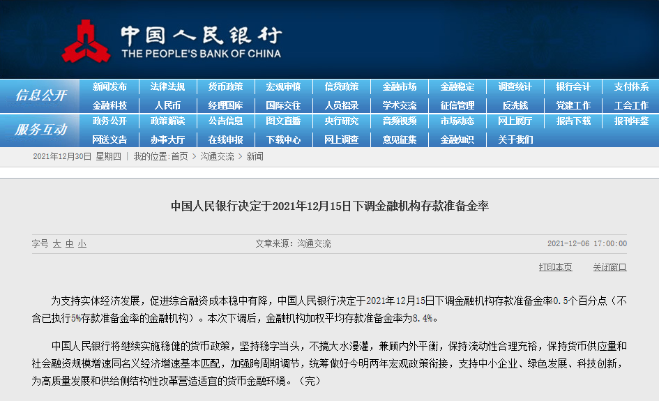This screenshot has height=401, width=659.
Task: Go to the 关于我们 page
Action: (x=515, y=139)
